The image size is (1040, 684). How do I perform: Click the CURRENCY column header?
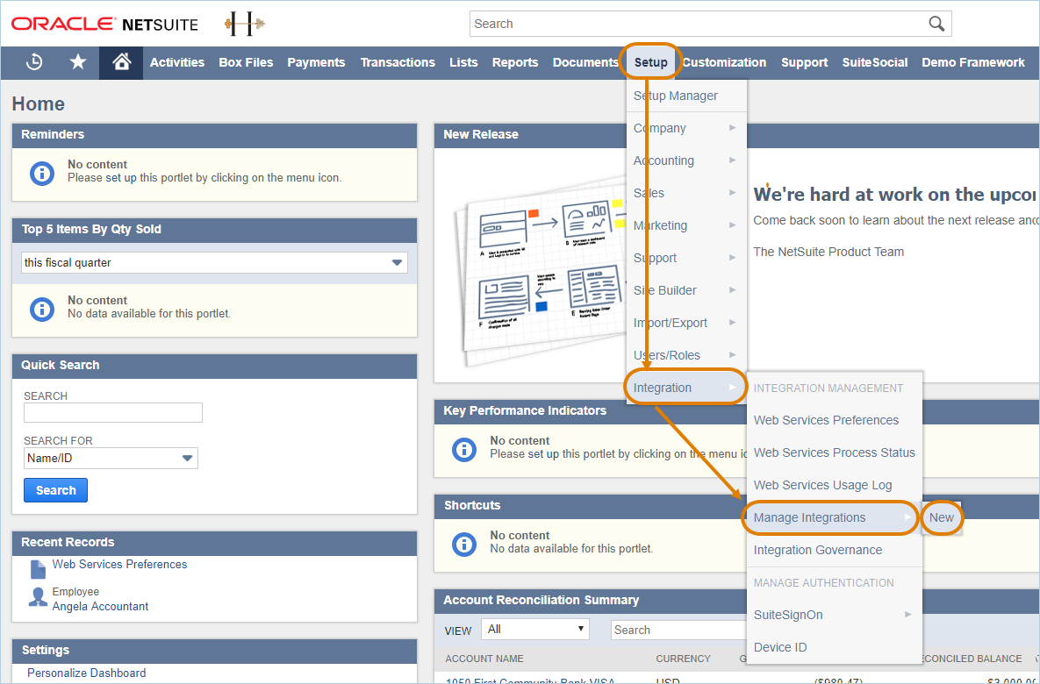[683, 659]
